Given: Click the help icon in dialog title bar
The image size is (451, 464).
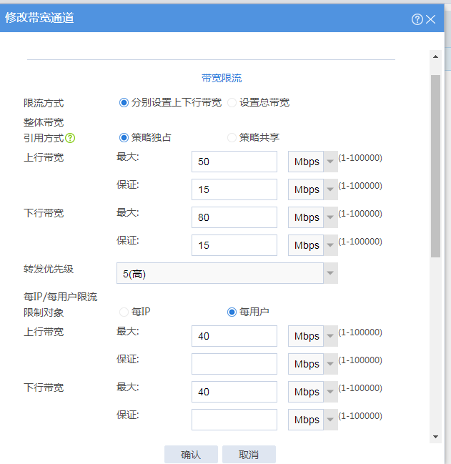Looking at the screenshot, I should pyautogui.click(x=417, y=19).
